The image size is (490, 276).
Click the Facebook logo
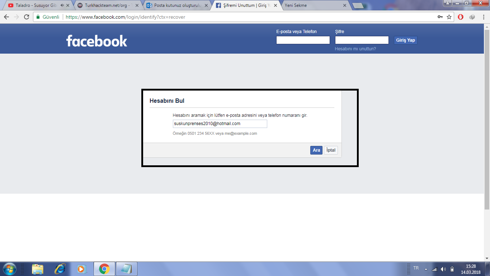[x=96, y=41]
